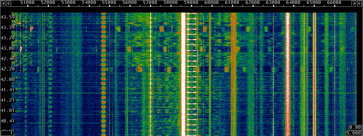363x136 pixels.
Task: Click the 61000 frequency scale label
Action: (232, 3)
